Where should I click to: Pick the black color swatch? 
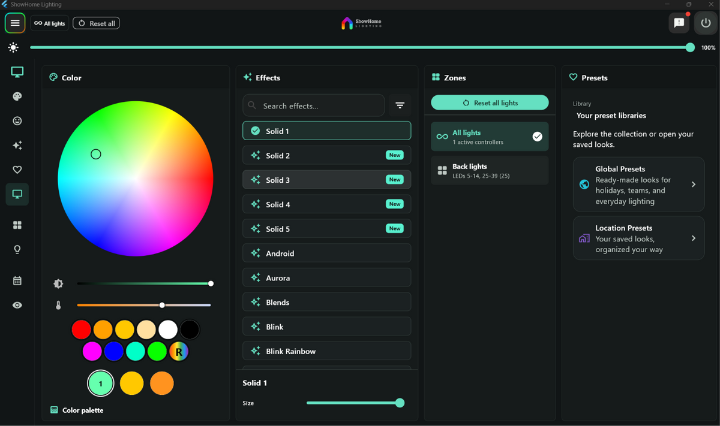pyautogui.click(x=190, y=330)
